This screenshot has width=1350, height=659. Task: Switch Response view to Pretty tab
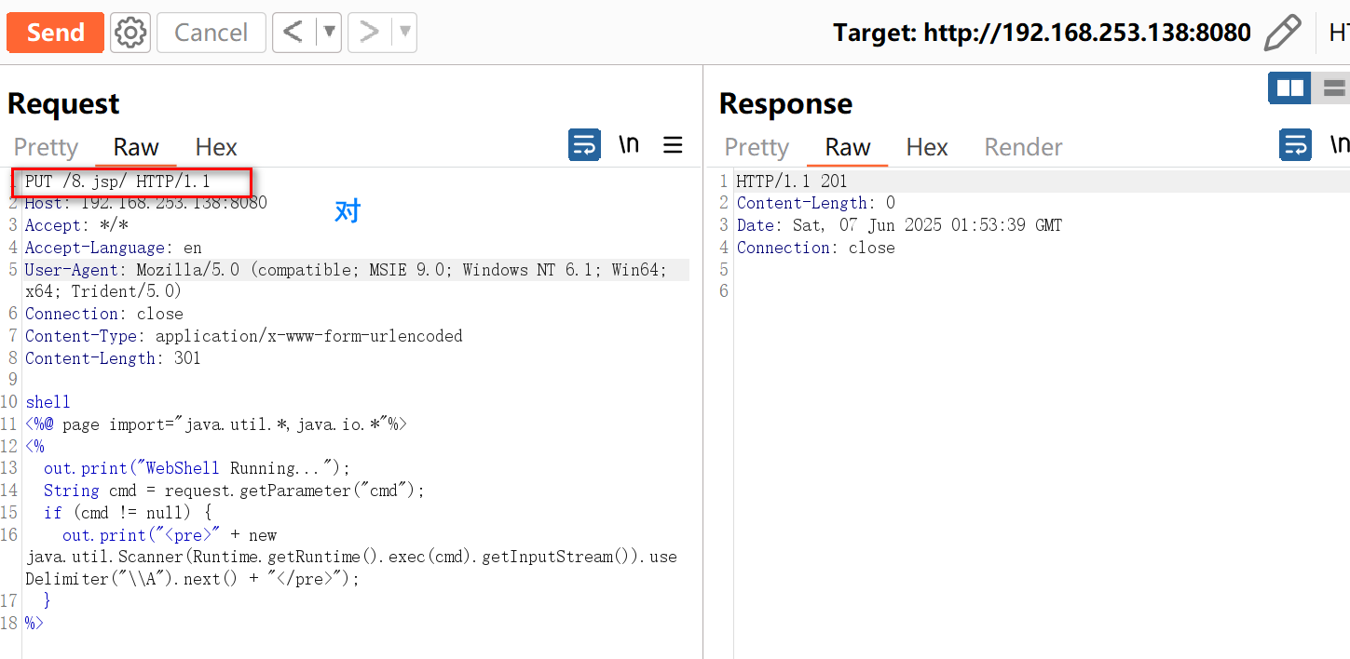757,147
